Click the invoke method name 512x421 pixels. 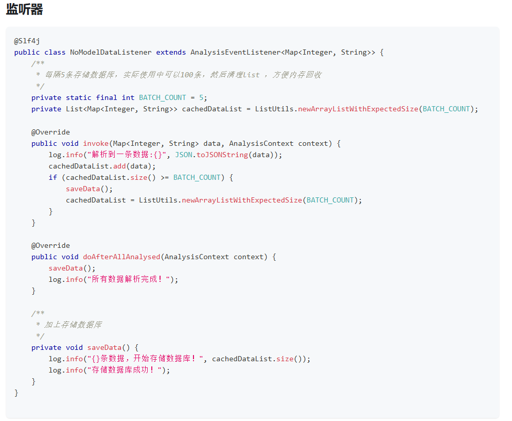[96, 143]
